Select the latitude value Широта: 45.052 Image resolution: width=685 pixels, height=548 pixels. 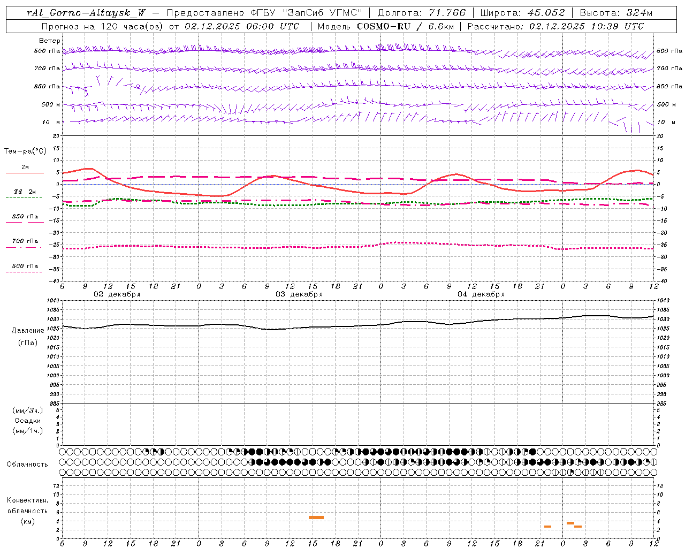(523, 13)
